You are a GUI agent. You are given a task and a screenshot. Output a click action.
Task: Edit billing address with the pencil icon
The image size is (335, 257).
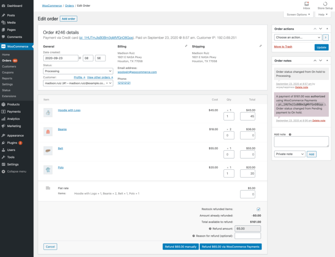pos(186,46)
